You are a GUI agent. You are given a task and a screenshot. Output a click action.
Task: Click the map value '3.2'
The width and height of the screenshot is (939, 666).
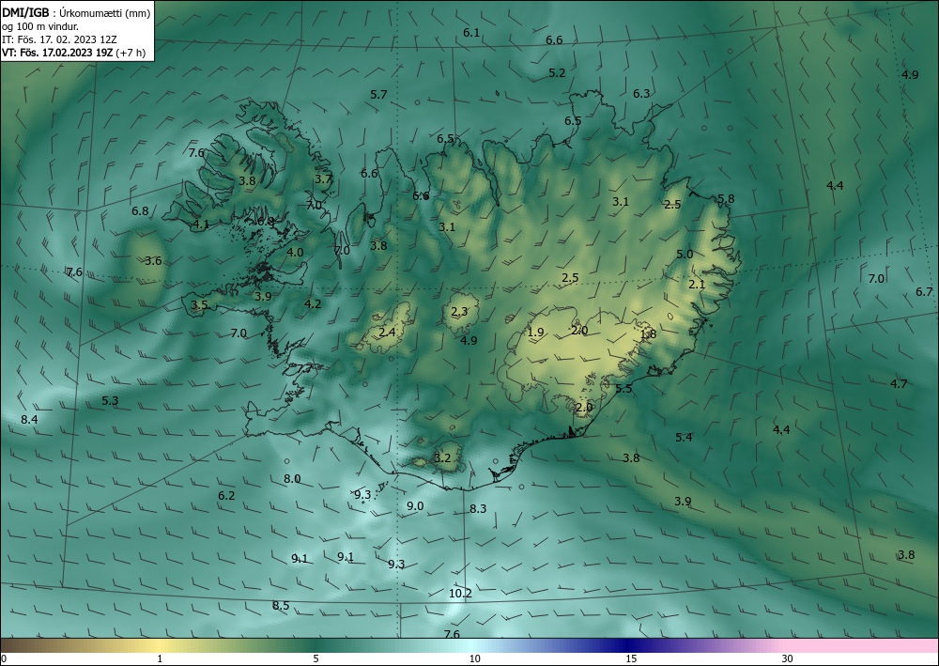442,458
